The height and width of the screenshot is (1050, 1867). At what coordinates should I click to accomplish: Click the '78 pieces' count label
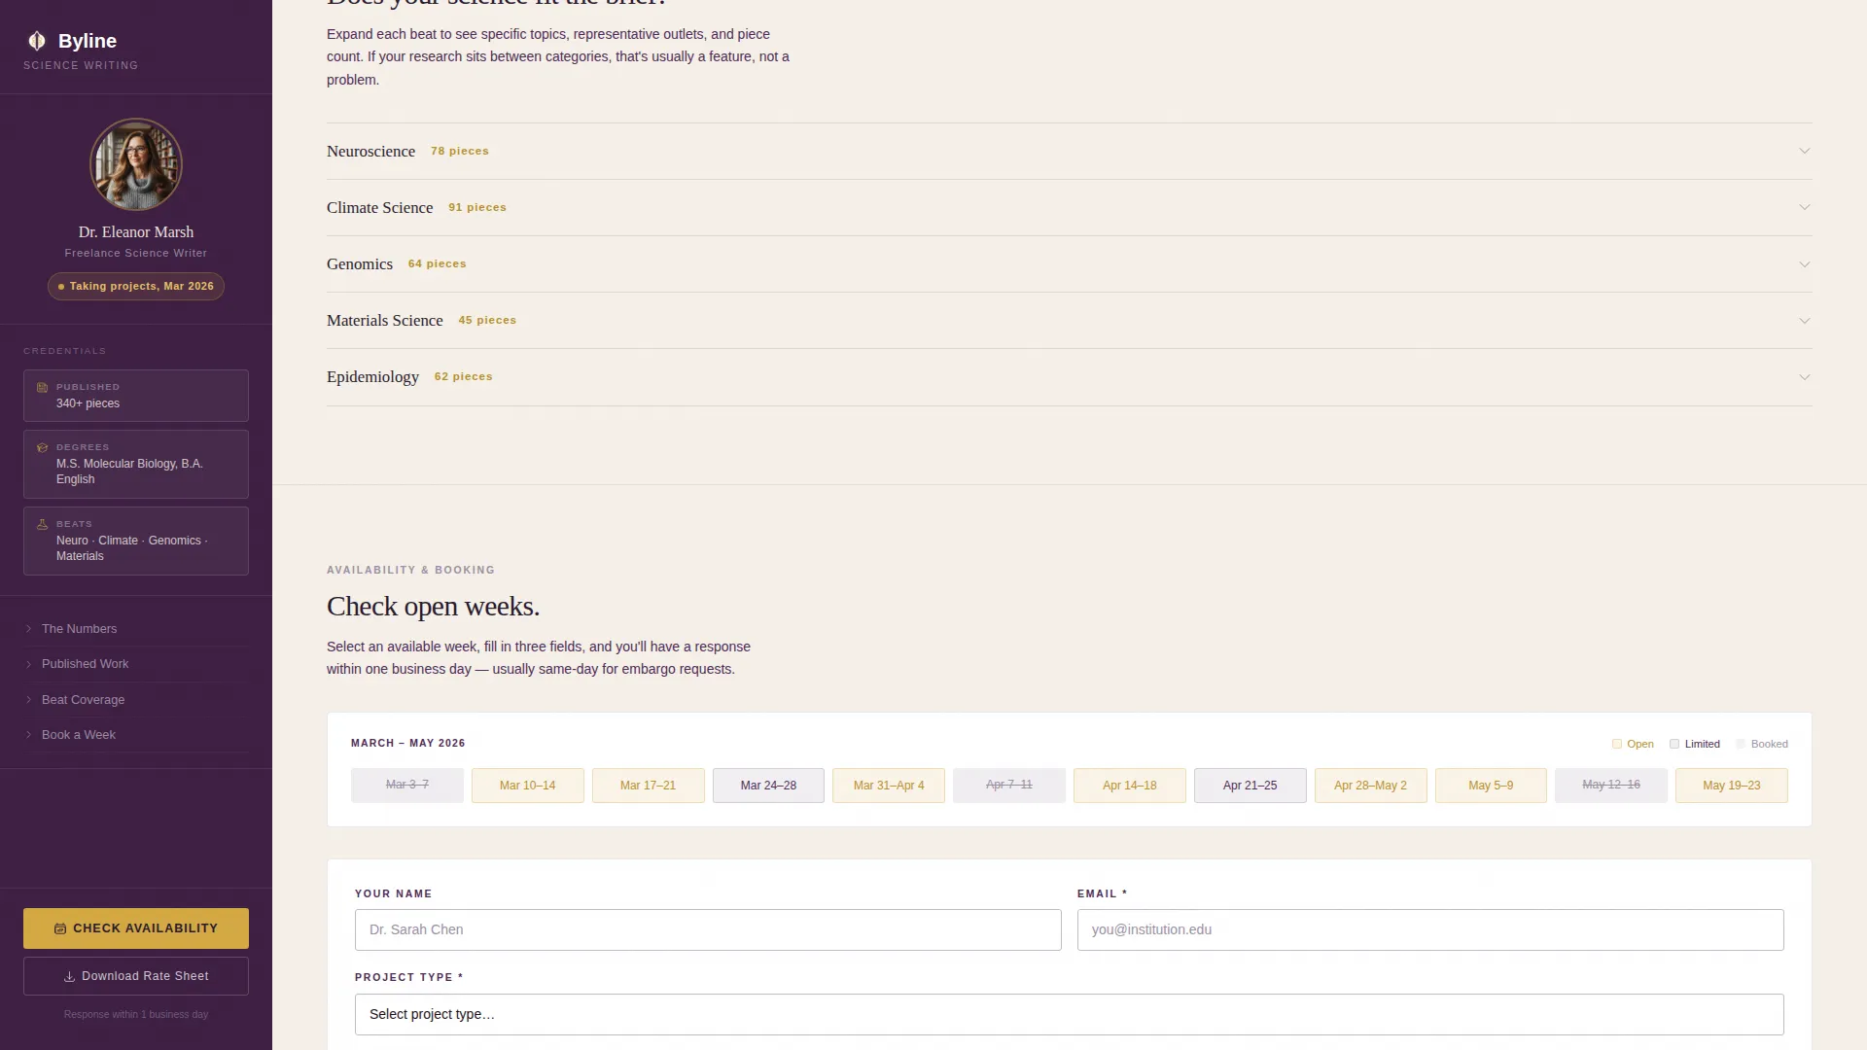point(460,151)
